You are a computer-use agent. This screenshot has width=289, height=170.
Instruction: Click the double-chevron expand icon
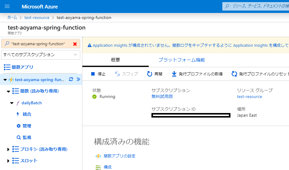pyautogui.click(x=78, y=79)
